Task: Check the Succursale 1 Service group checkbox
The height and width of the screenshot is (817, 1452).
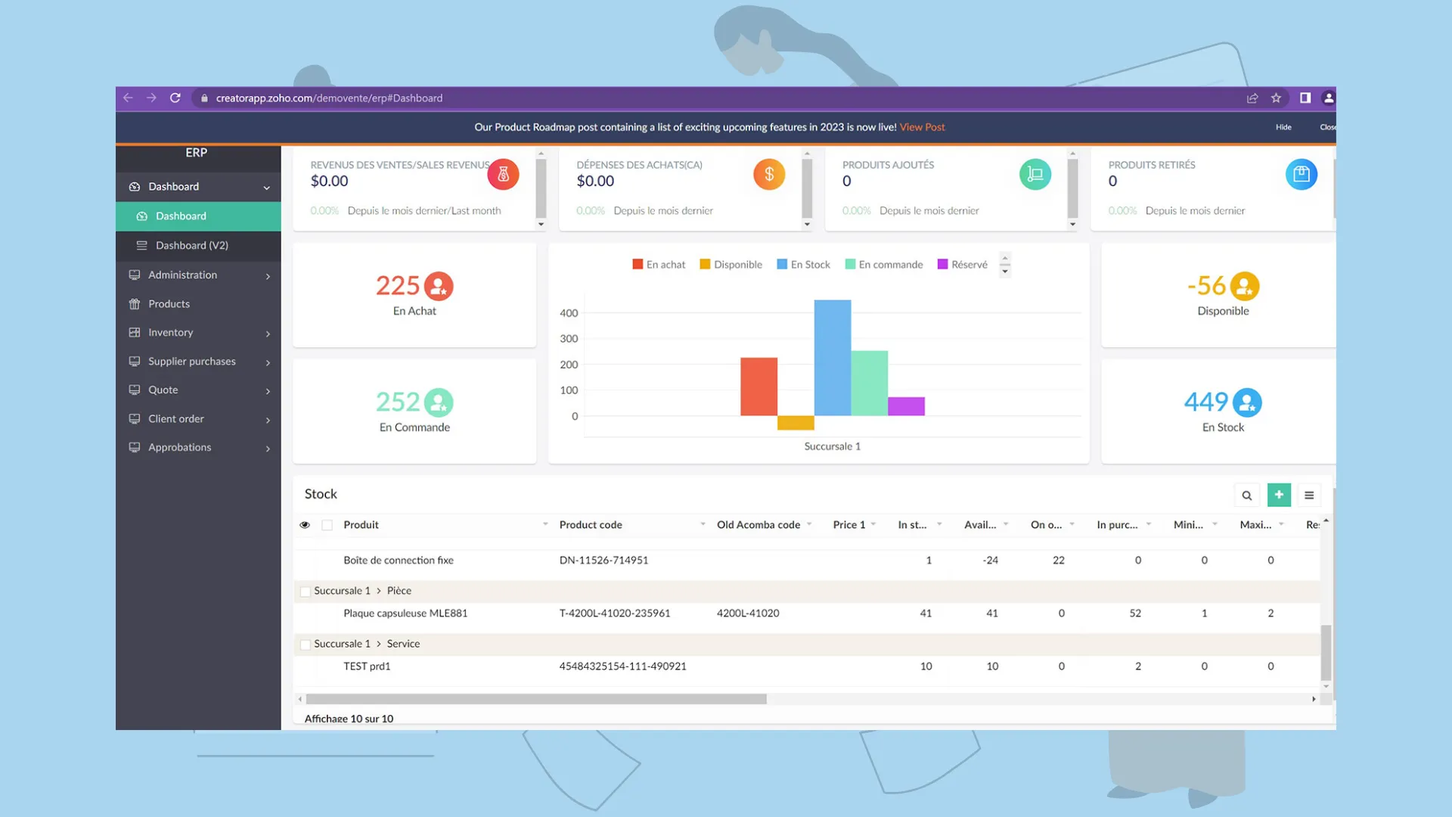Action: point(306,644)
